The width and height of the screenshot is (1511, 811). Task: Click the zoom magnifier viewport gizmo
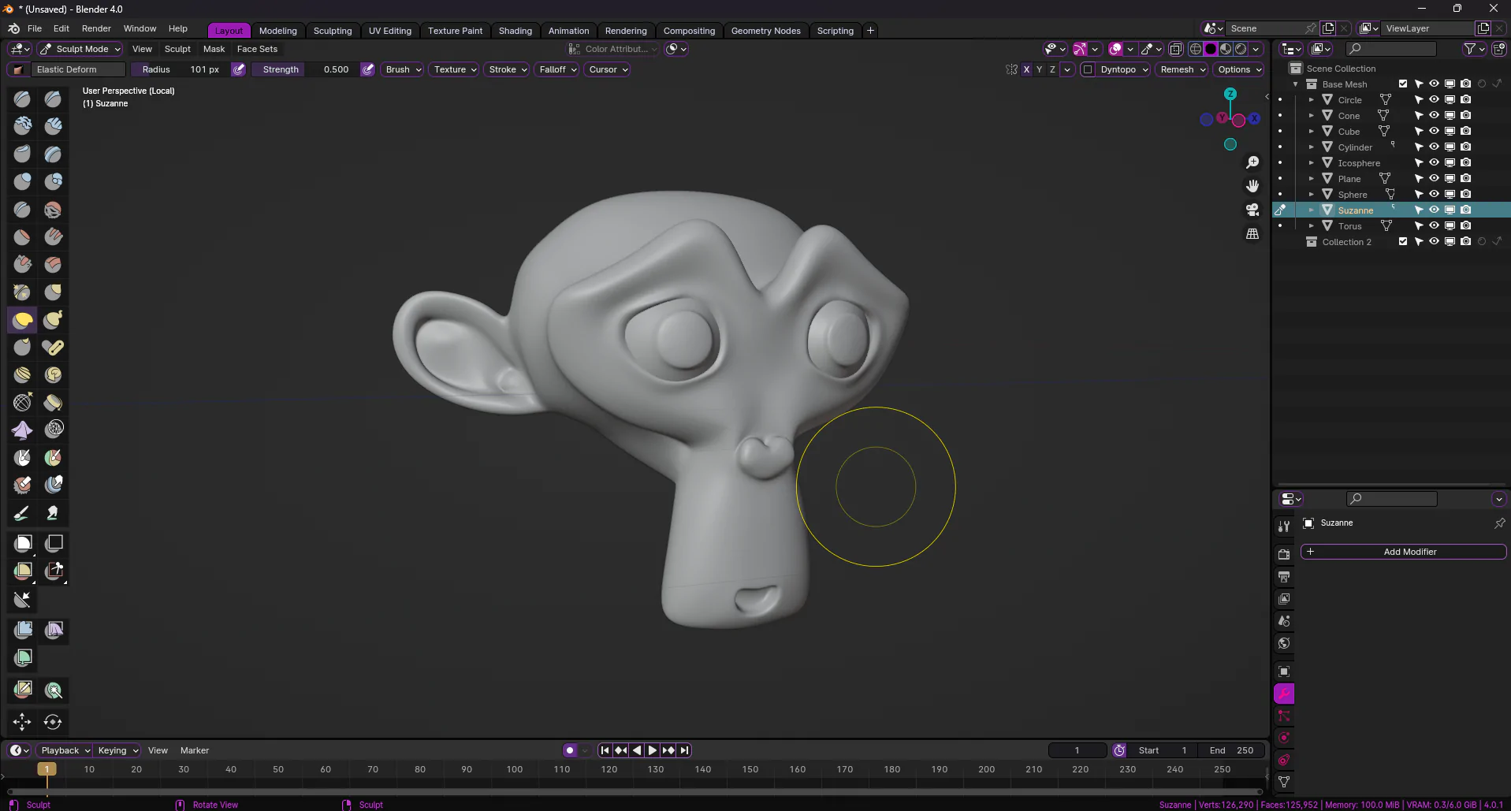[x=1252, y=162]
